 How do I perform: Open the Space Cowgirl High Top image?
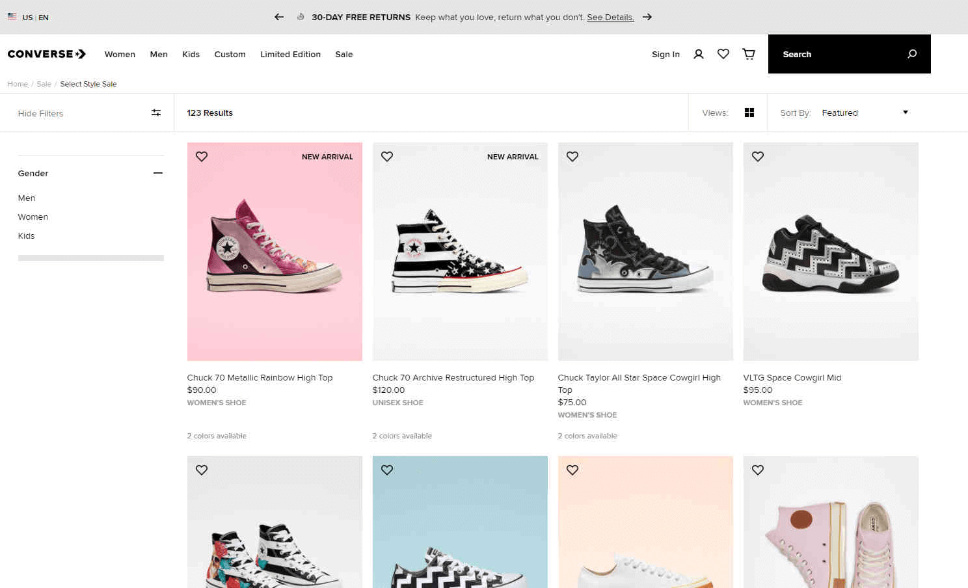(645, 252)
